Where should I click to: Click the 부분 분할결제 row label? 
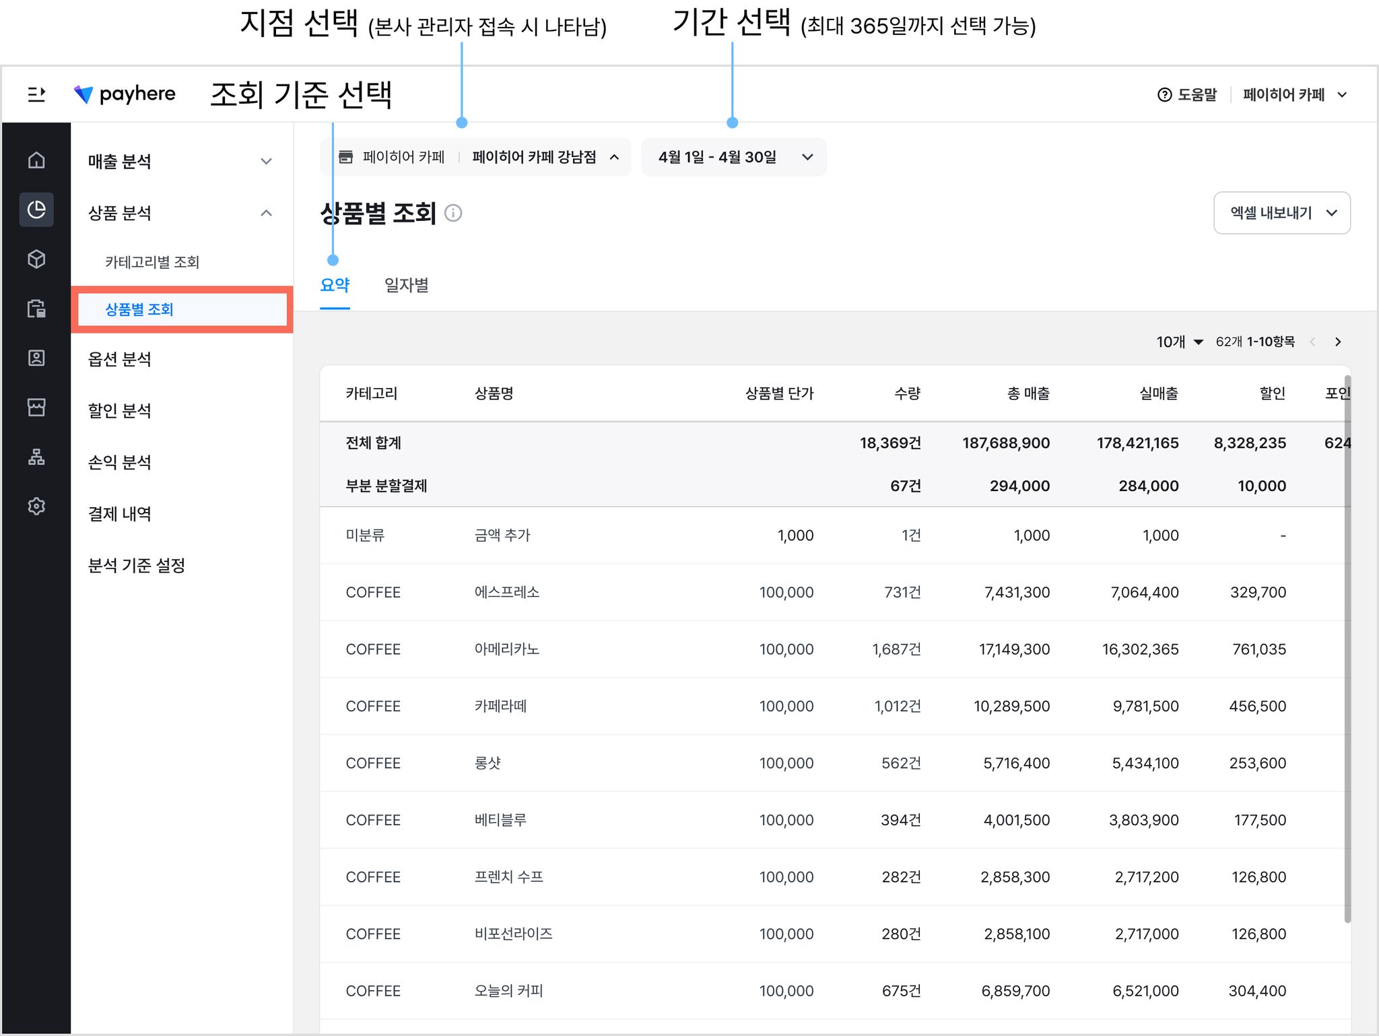click(x=386, y=486)
